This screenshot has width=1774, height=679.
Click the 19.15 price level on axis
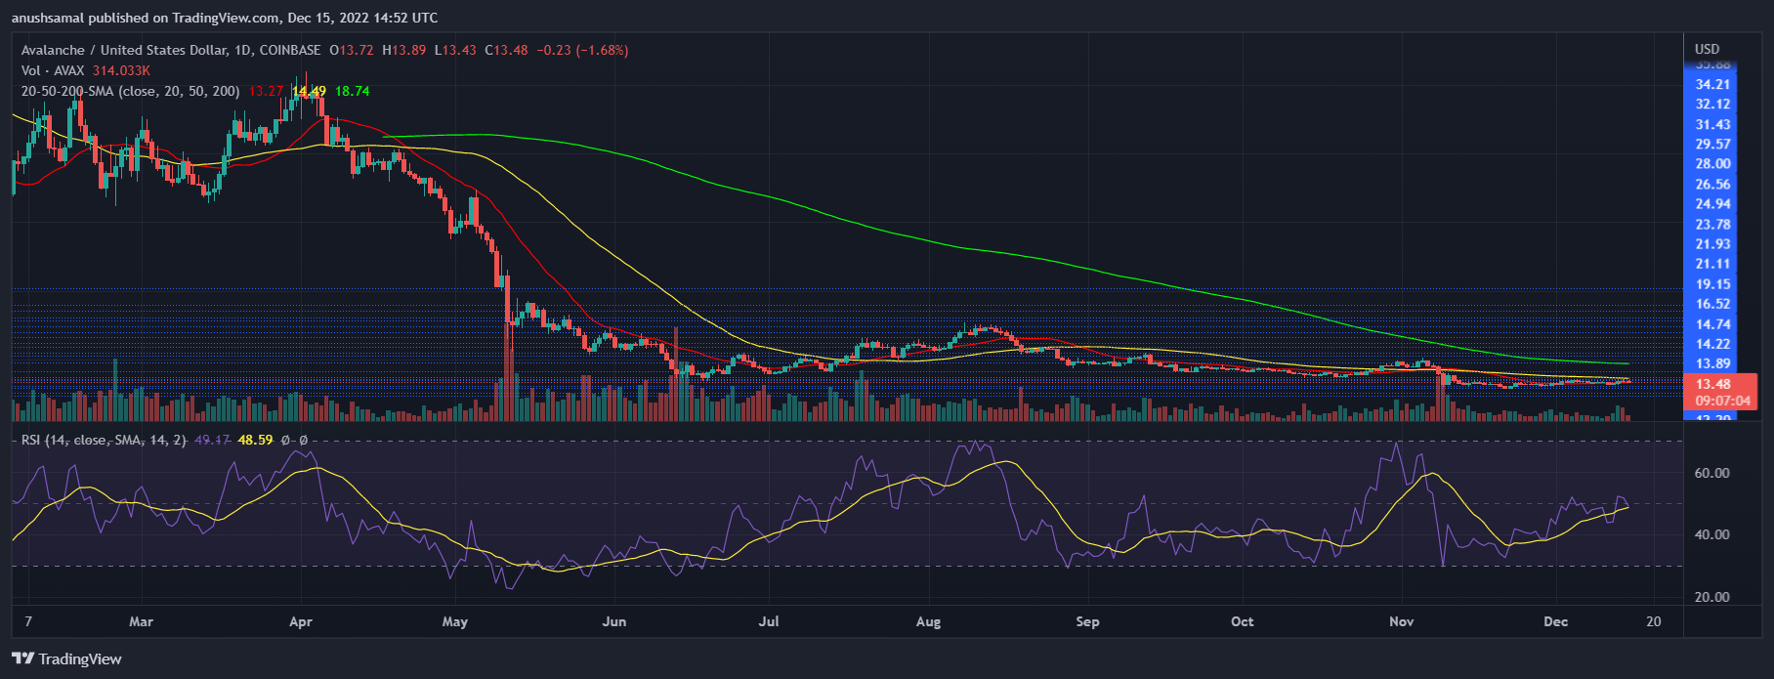[x=1712, y=284]
